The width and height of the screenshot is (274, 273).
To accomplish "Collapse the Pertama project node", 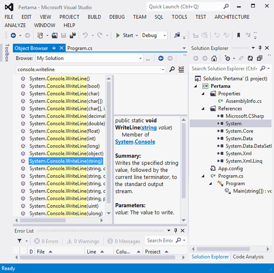I will (196, 86).
